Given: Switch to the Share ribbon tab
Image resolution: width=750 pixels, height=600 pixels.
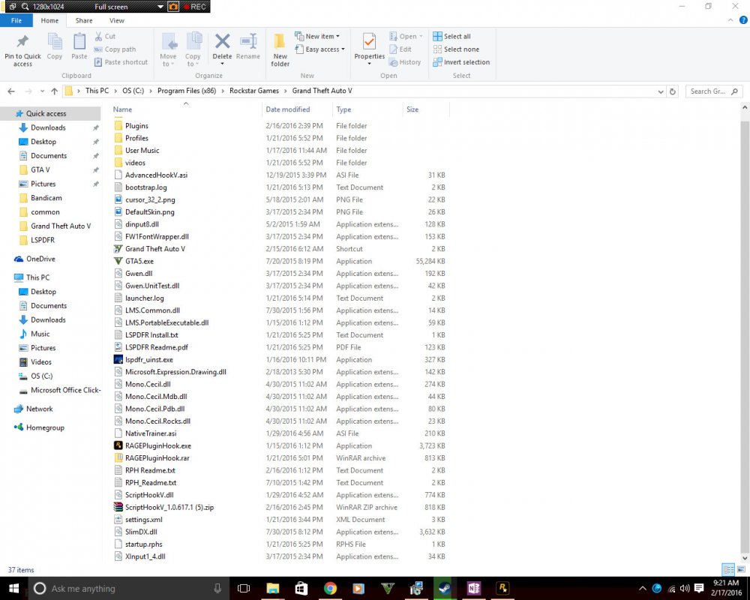Looking at the screenshot, I should click(x=84, y=20).
